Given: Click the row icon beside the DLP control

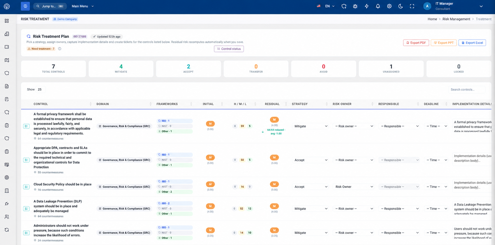Looking at the screenshot, I should point(26,209).
